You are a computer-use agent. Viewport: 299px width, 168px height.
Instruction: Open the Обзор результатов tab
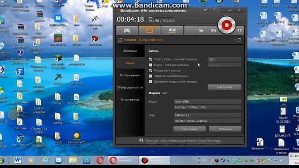[x=130, y=87]
